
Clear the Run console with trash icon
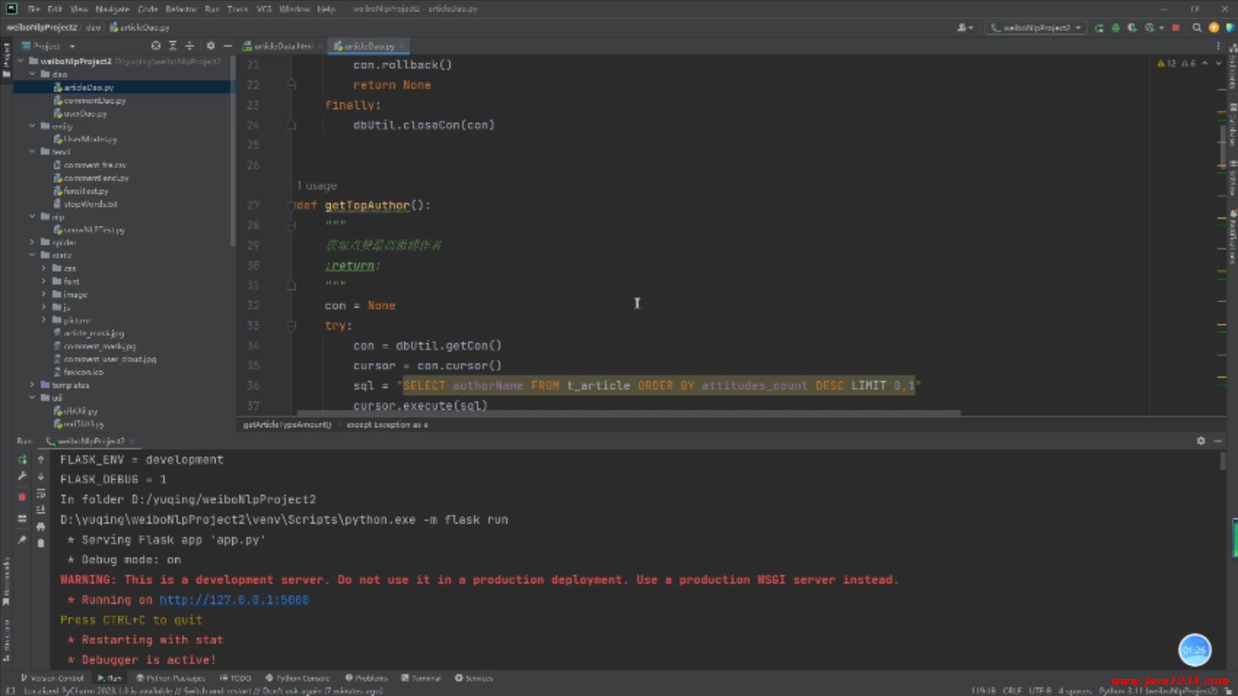pos(41,543)
